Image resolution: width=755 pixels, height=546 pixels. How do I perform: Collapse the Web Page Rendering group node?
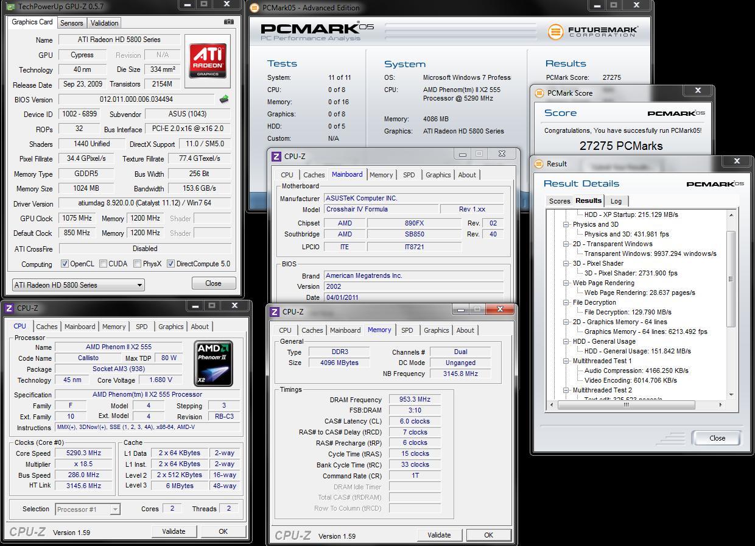click(x=566, y=283)
